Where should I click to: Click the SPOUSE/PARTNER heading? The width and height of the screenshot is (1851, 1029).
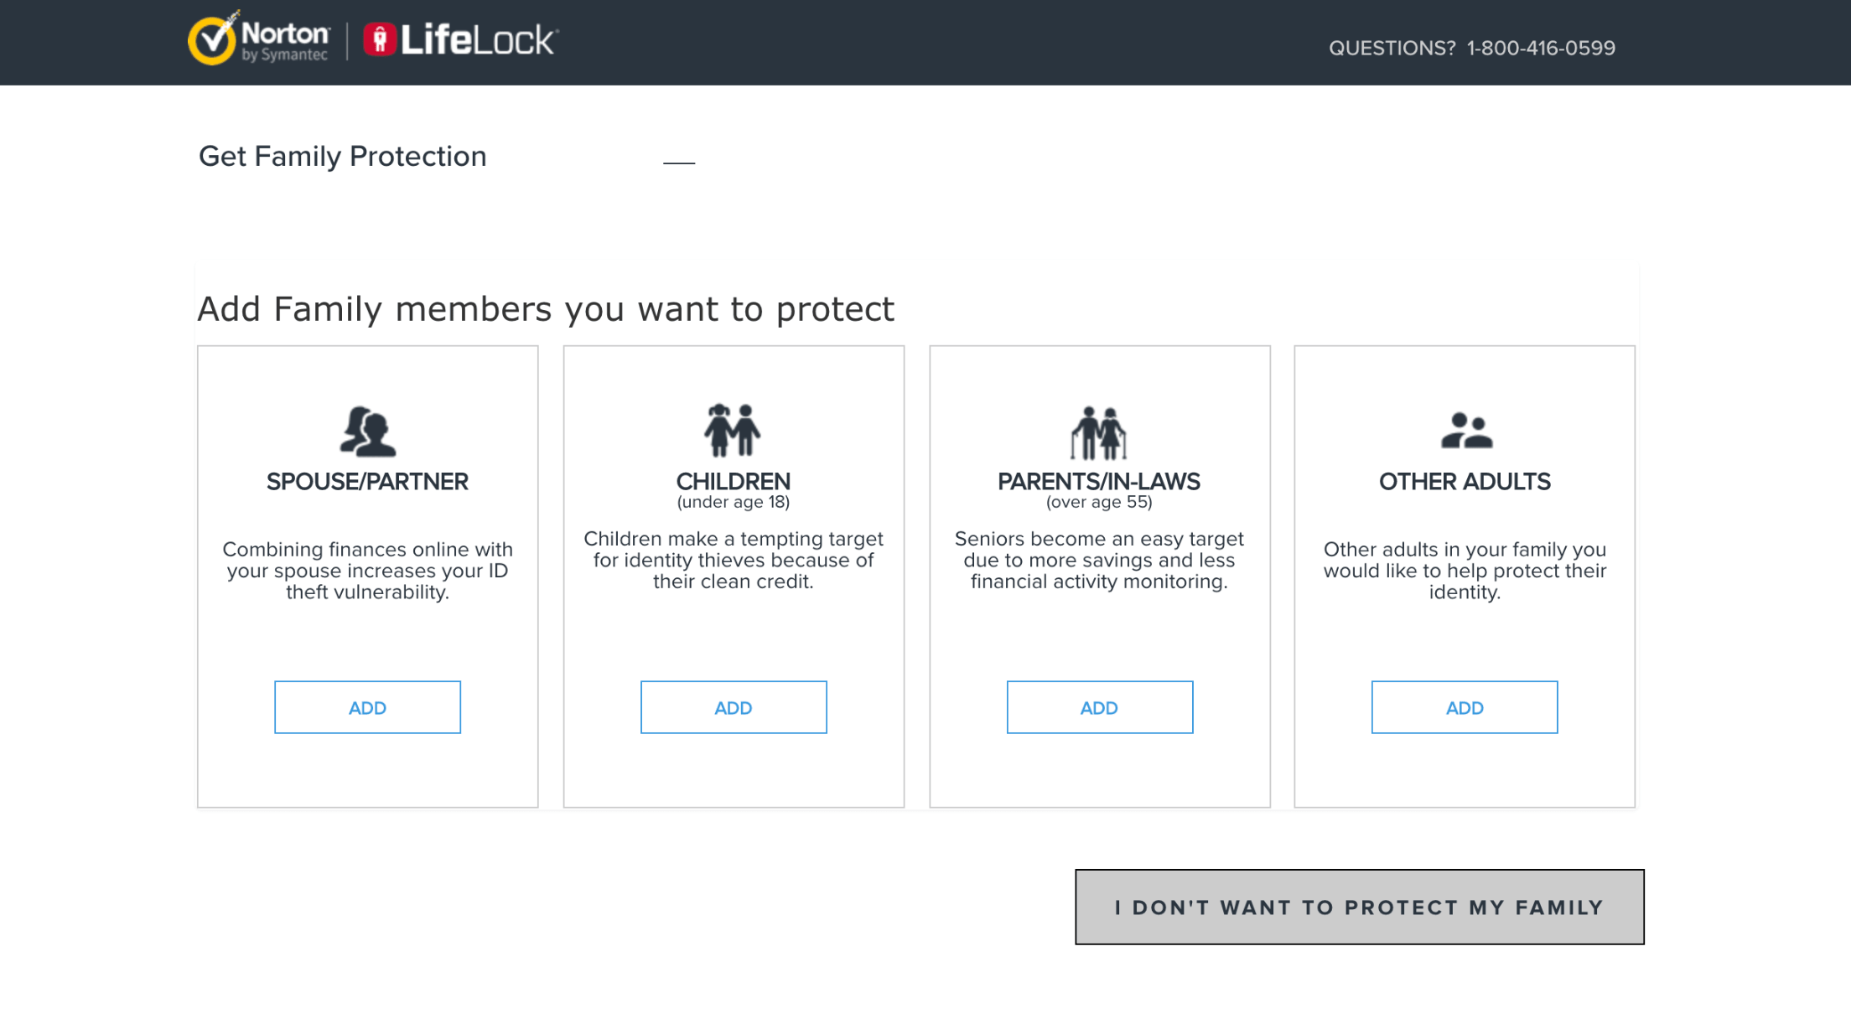pos(367,482)
